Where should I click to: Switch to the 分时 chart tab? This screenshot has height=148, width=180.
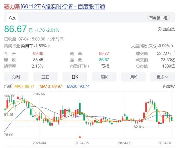point(16,77)
